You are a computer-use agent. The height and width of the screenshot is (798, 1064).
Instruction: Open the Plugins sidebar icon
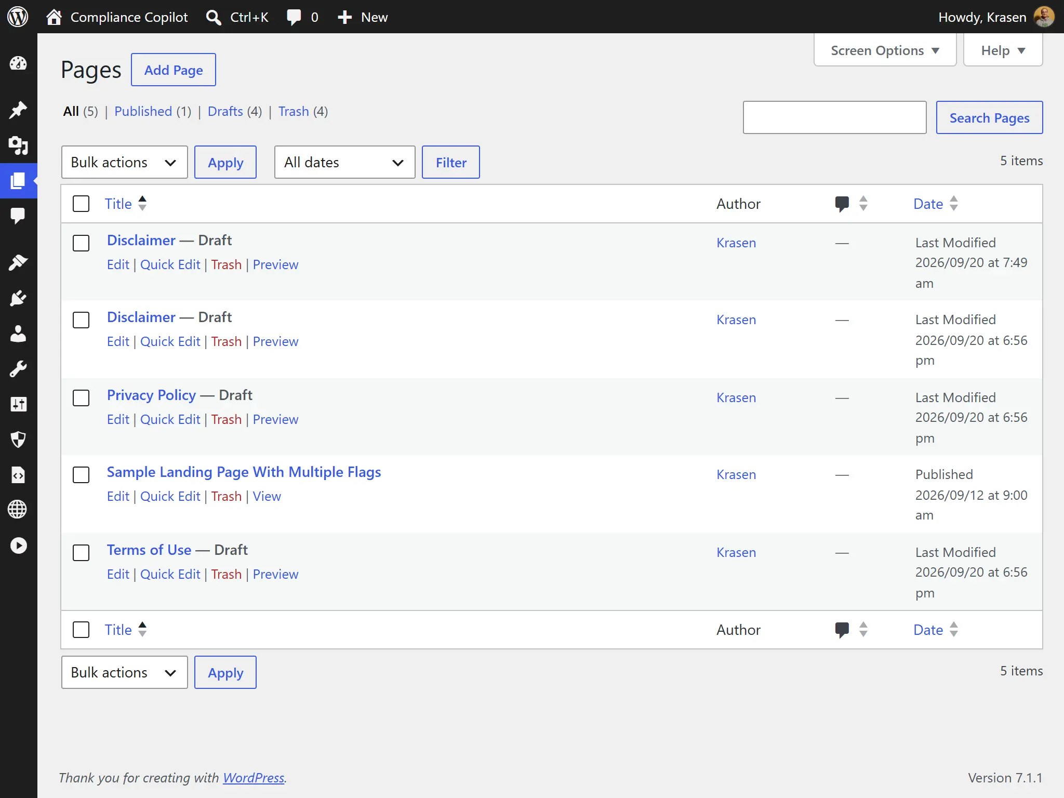pos(18,298)
